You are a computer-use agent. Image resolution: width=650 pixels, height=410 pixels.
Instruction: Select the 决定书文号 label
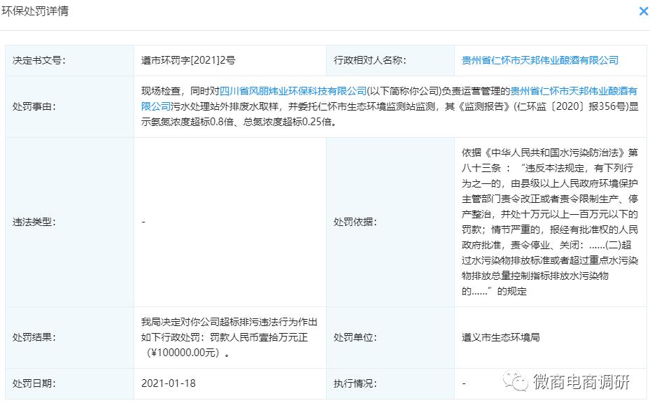(39, 61)
